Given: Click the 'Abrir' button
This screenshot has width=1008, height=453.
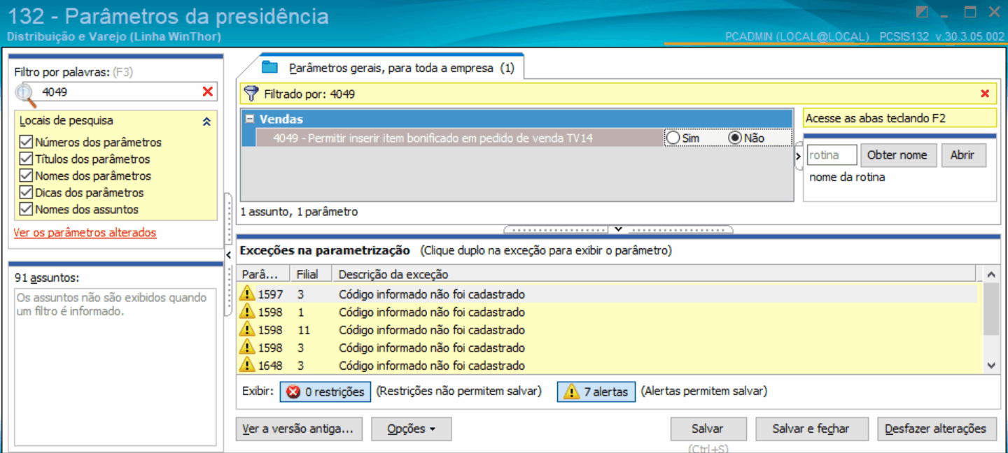Looking at the screenshot, I should (962, 155).
